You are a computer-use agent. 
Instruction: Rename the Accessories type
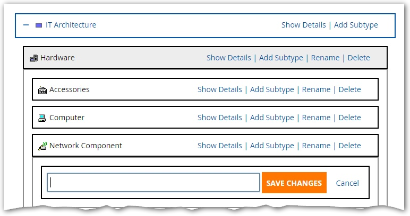click(x=316, y=89)
